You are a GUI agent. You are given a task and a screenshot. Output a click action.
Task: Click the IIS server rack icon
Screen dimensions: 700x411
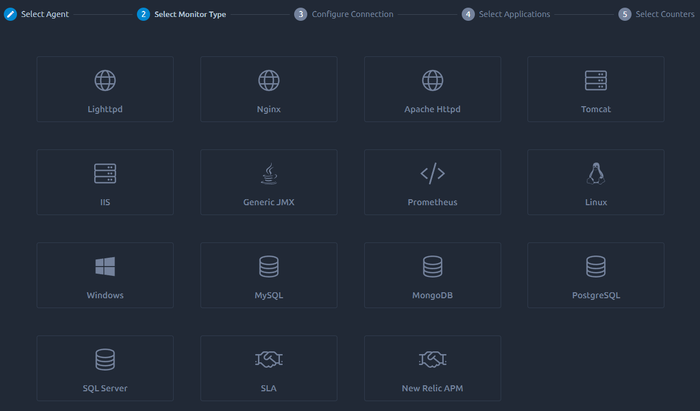pyautogui.click(x=105, y=173)
